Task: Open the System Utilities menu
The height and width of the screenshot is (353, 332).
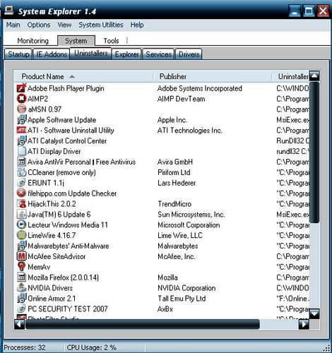Action: [x=101, y=25]
